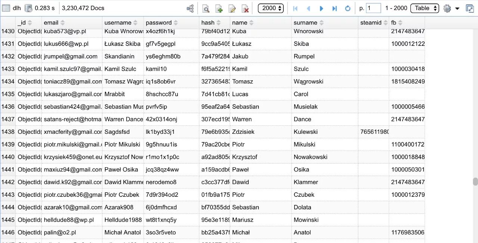The width and height of the screenshot is (478, 243).
Task: Select row number 1444
Action: tap(8, 207)
